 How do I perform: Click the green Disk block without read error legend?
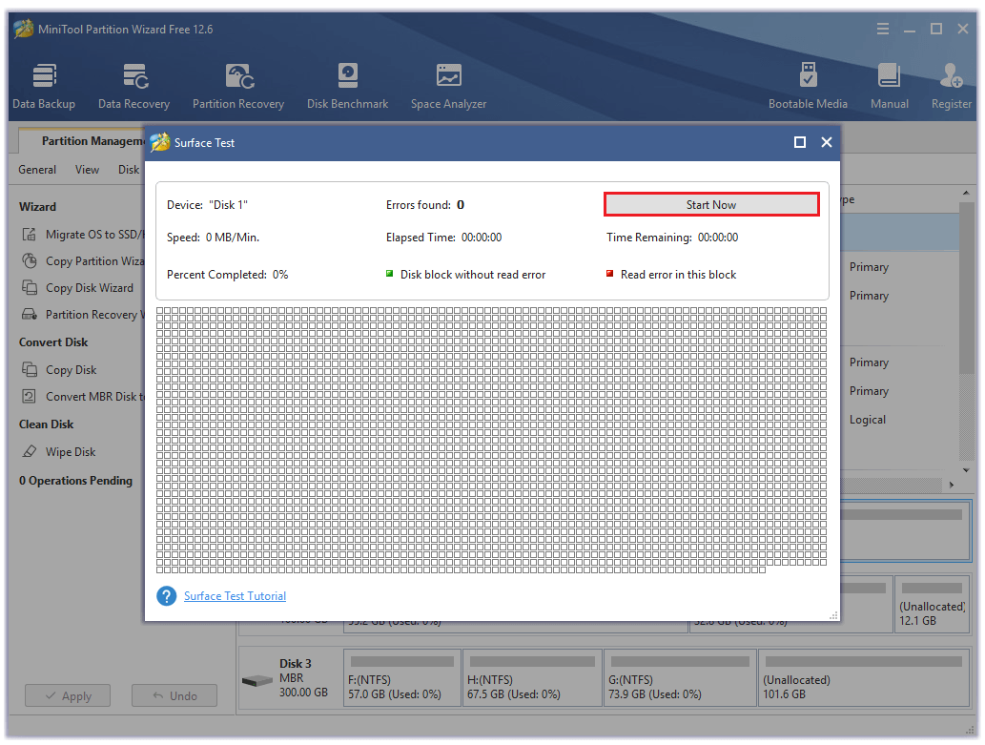(x=465, y=275)
